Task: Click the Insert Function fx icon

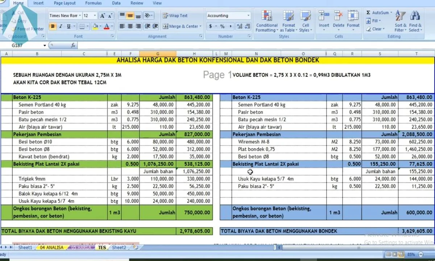Action: [73, 45]
